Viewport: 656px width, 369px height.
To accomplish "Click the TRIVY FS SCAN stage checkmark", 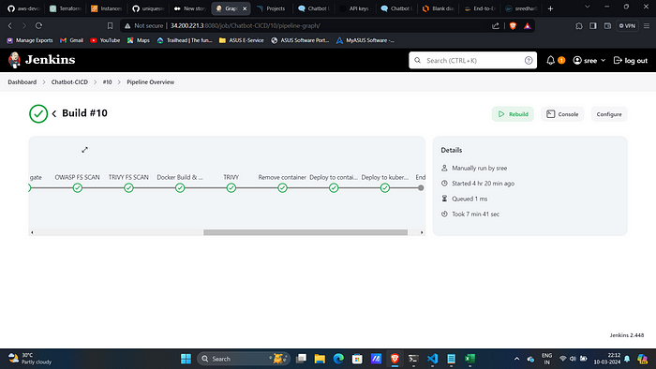I will 129,188.
